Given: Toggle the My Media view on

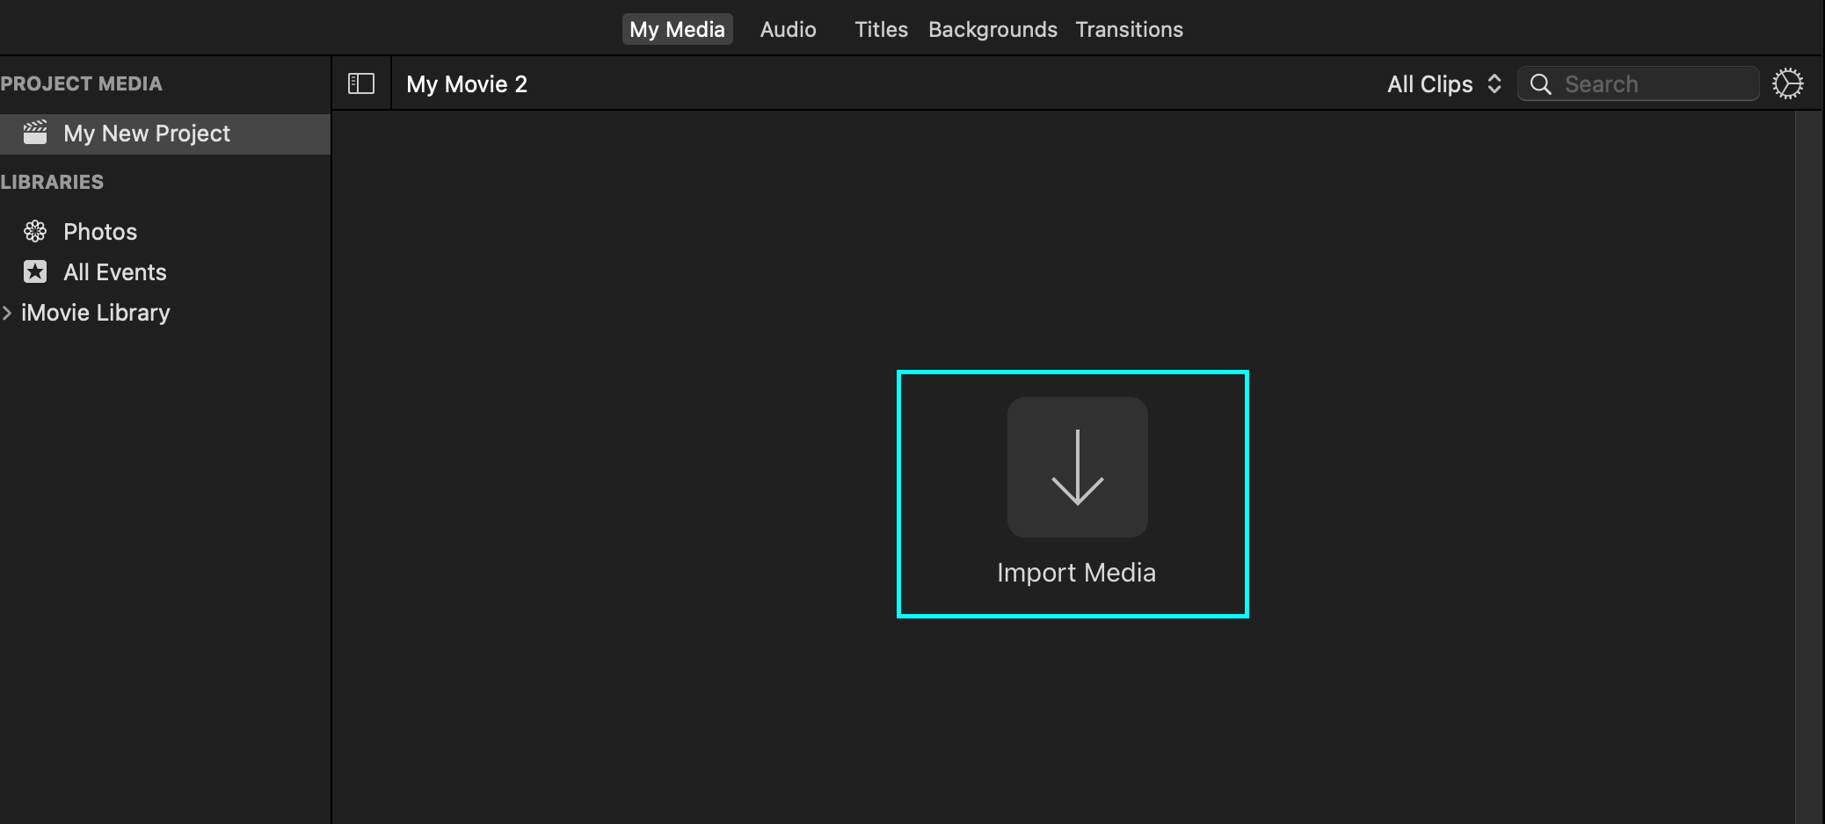Looking at the screenshot, I should (677, 28).
